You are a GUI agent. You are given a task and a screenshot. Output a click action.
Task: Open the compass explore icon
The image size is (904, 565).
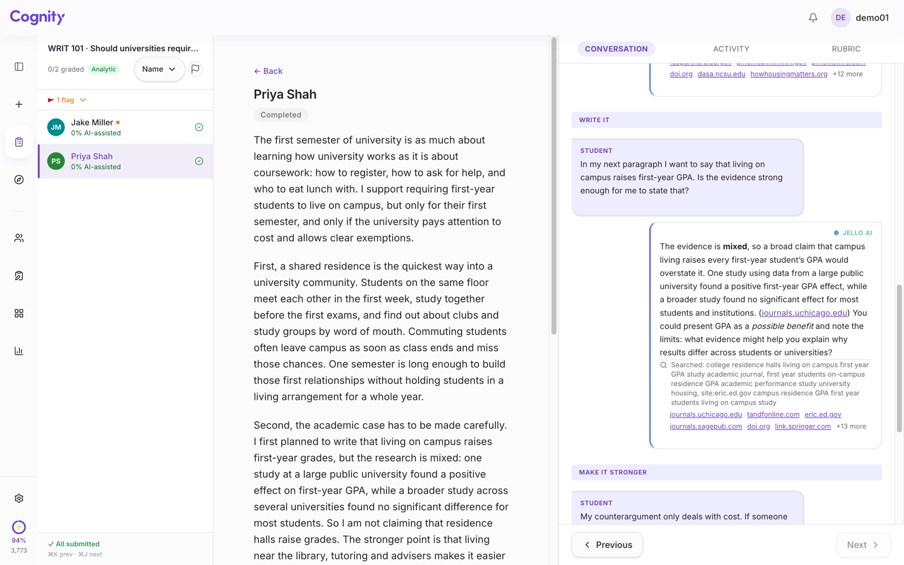[x=19, y=180]
